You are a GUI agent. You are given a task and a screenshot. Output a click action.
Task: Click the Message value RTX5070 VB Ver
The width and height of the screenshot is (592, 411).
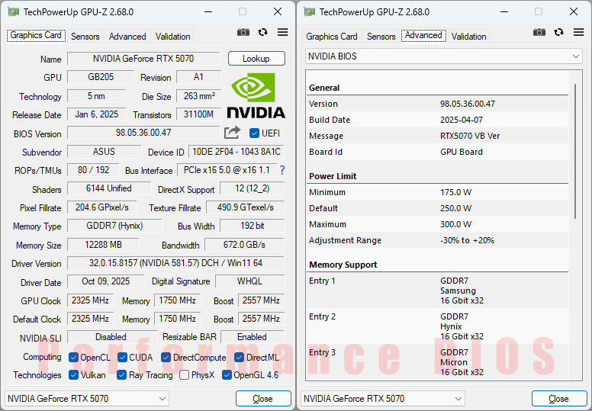[x=470, y=136]
